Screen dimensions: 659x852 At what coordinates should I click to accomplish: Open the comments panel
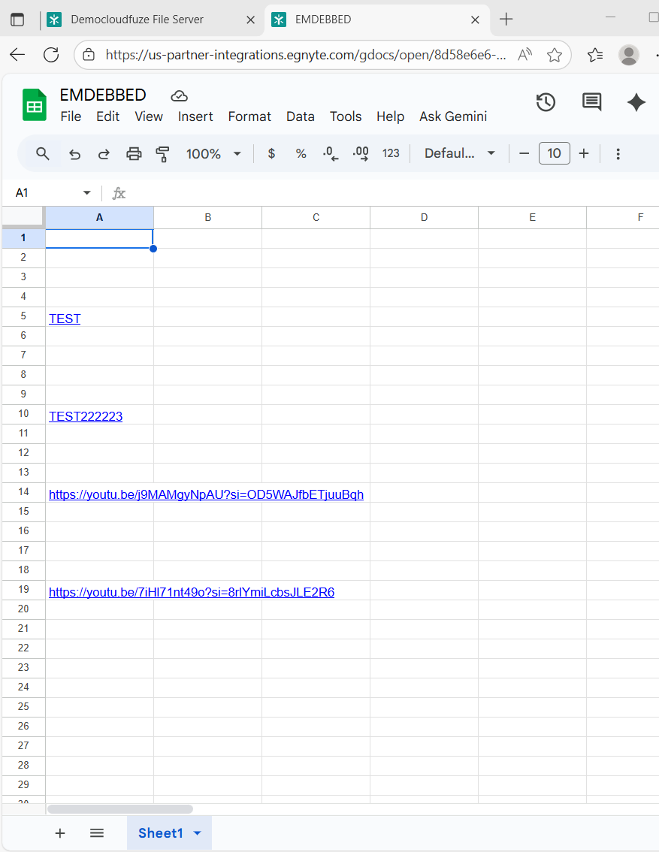click(x=591, y=101)
